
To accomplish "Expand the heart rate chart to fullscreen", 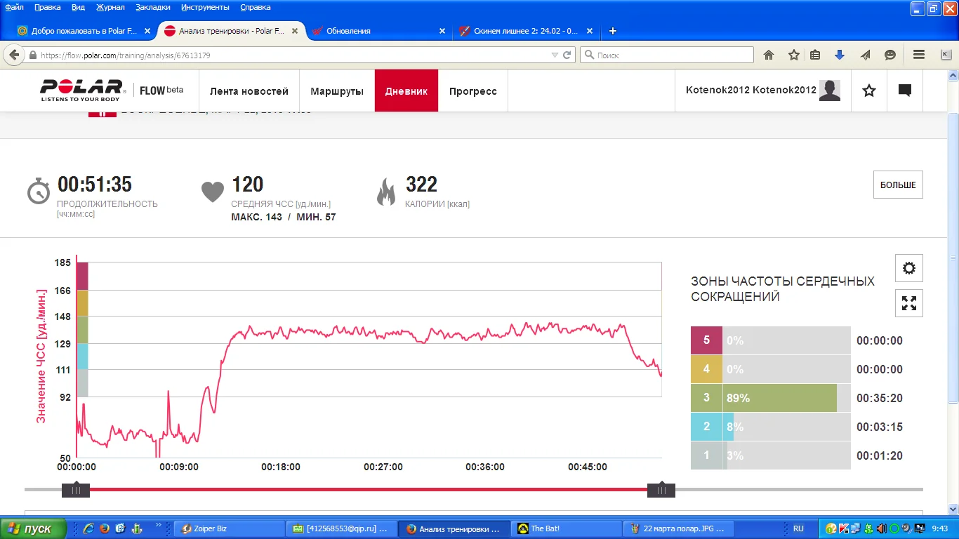I will pyautogui.click(x=909, y=303).
